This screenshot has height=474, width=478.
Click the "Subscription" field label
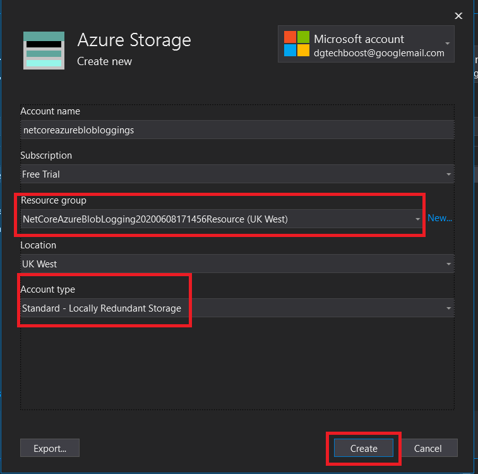46,155
